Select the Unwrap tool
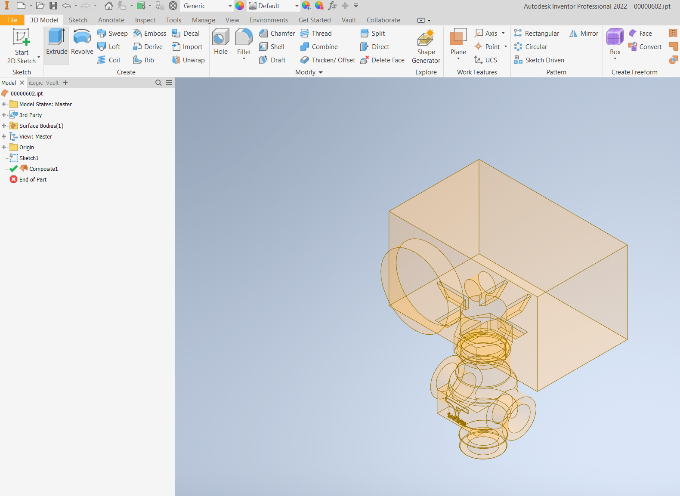The image size is (680, 496). pos(189,60)
